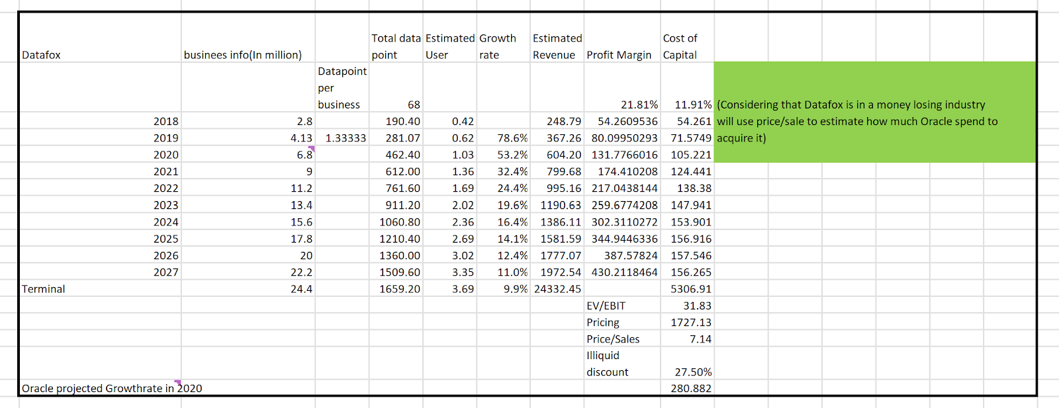Select the 24332.45 terminal revenue cell

[x=557, y=288]
